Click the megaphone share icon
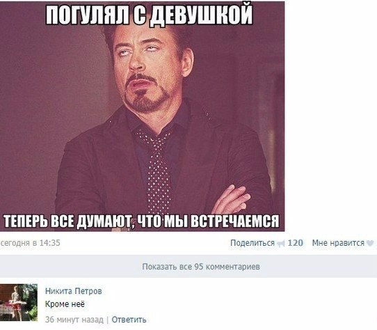 click(x=281, y=244)
